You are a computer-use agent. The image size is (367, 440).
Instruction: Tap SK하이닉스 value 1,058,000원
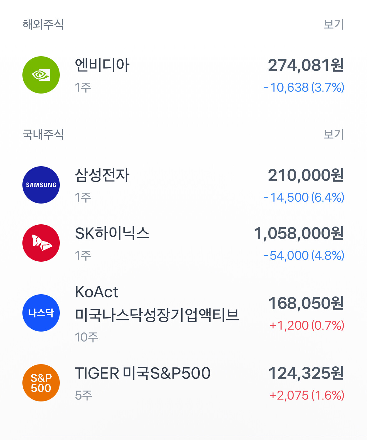pos(299,233)
